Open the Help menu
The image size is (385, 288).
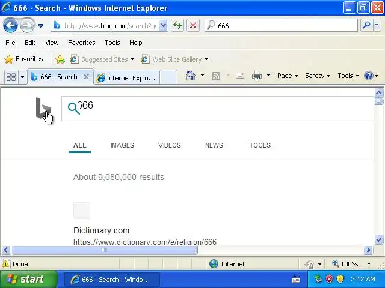coord(135,43)
